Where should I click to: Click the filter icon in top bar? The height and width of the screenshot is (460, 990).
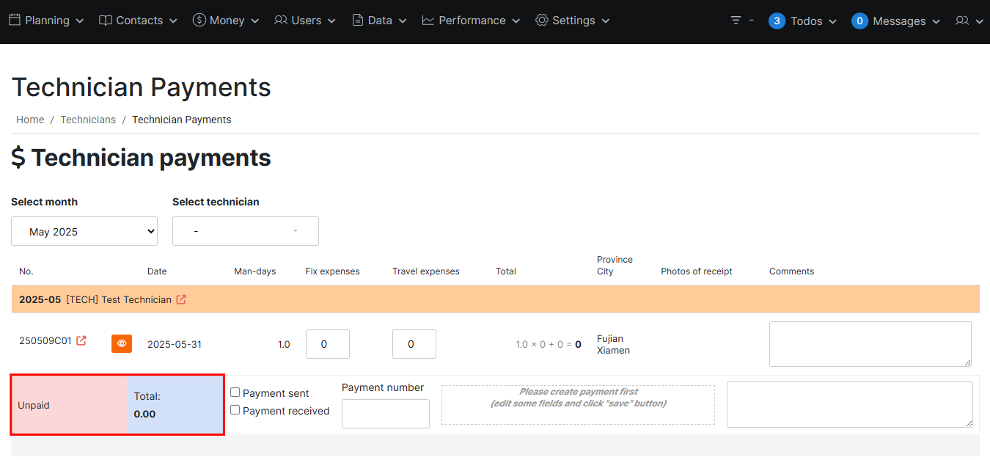(x=736, y=21)
